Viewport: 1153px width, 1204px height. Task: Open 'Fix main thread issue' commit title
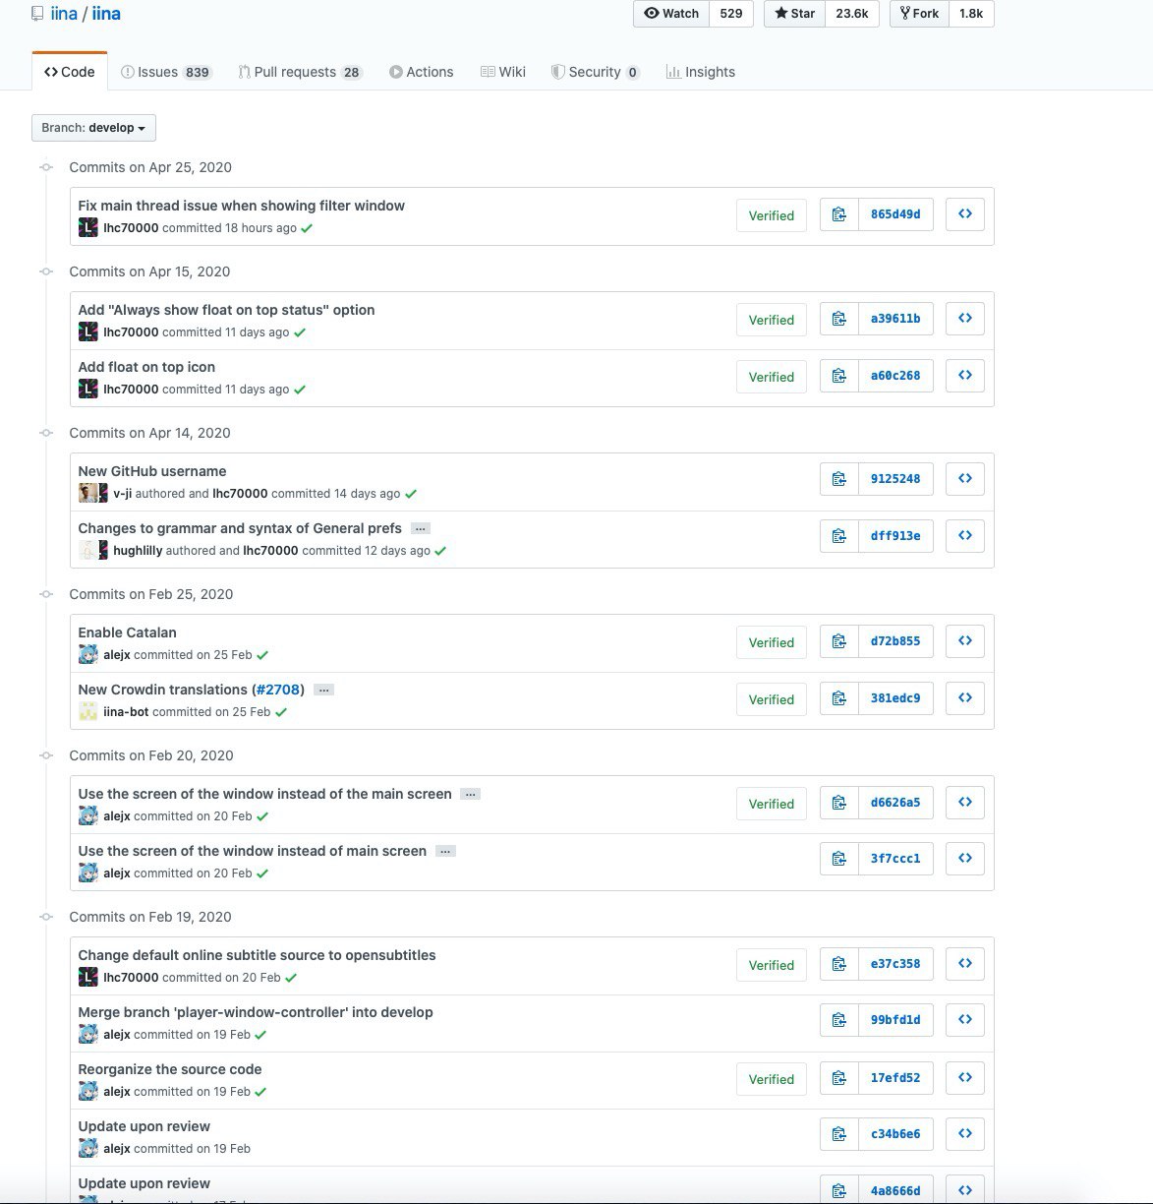pyautogui.click(x=242, y=206)
